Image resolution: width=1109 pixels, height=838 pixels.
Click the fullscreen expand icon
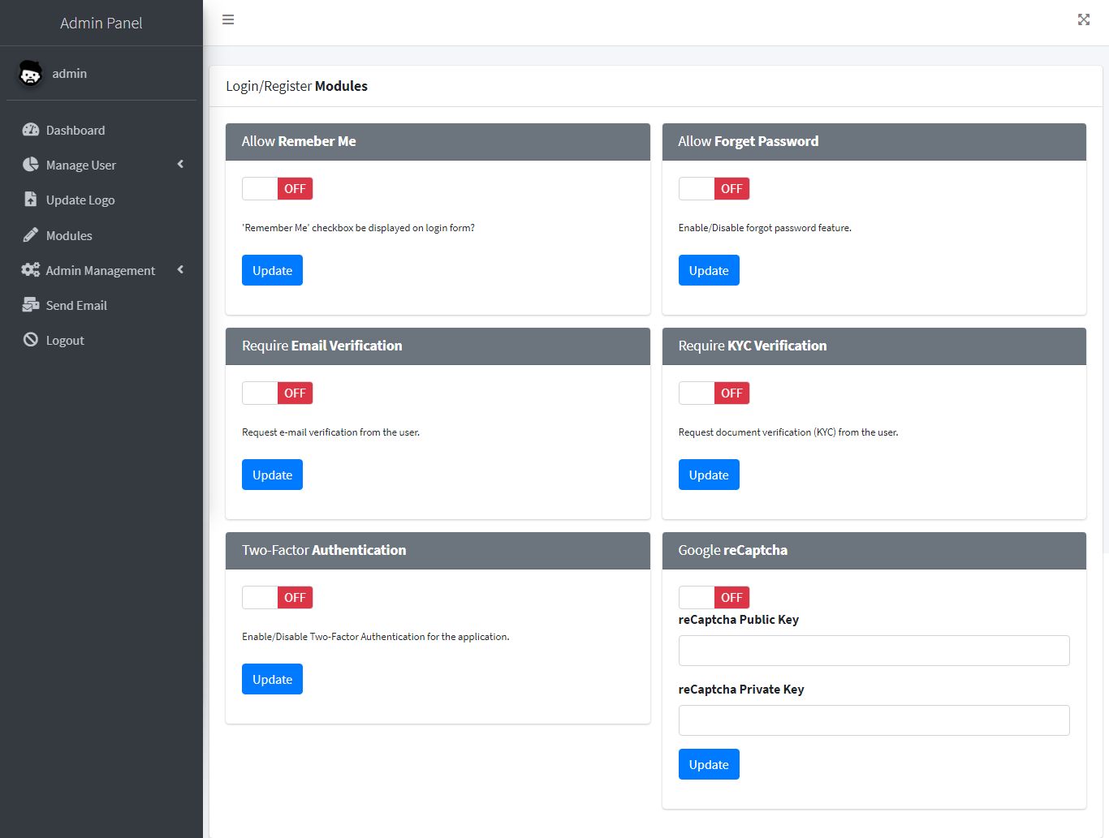pos(1084,19)
